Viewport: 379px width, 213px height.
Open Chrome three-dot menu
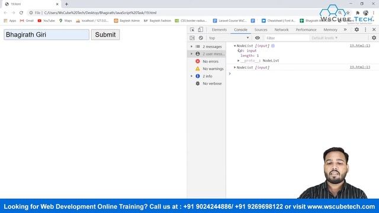pyautogui.click(x=374, y=13)
